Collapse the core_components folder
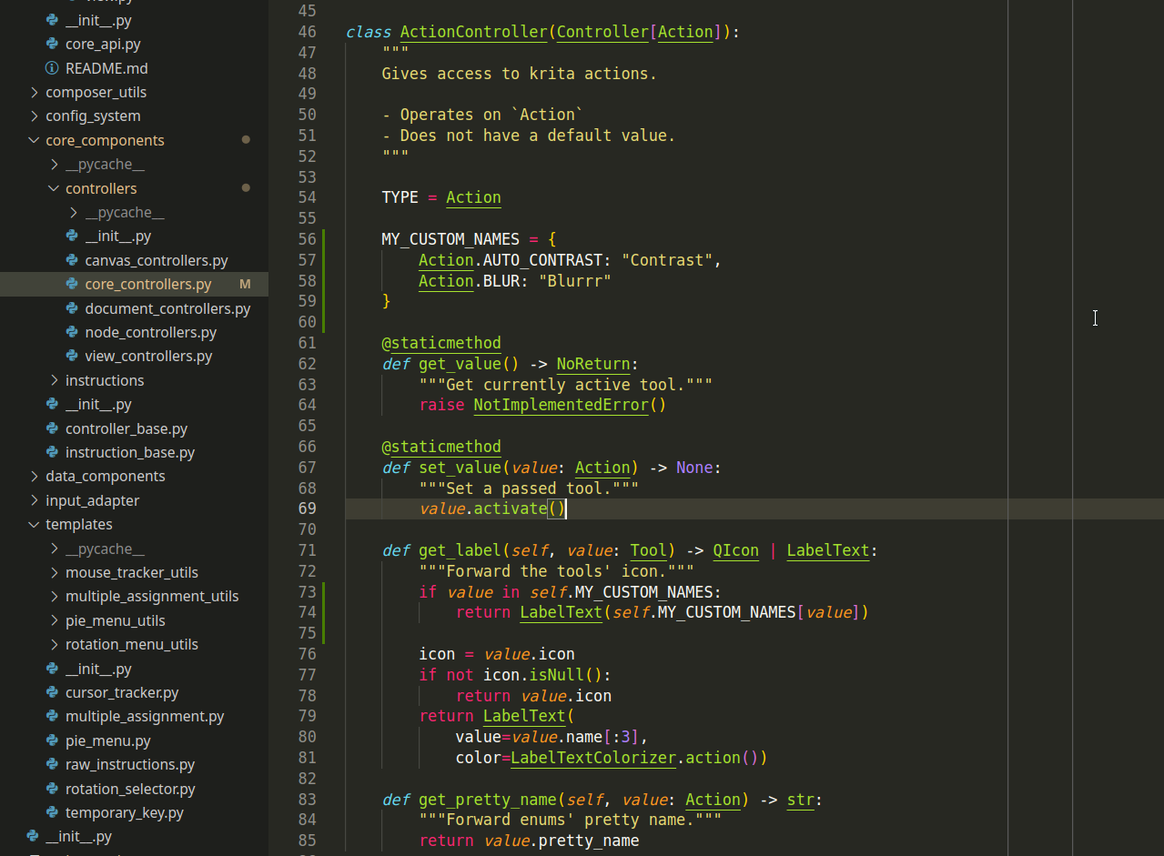 tap(35, 140)
